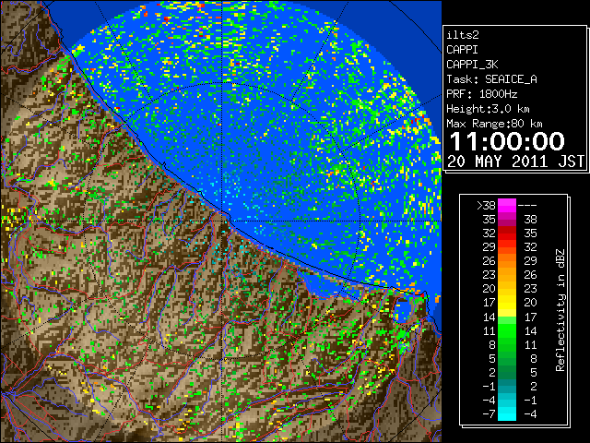Click the radar center where the crosshair lines meet
This screenshot has height=443, width=590.
222,221
